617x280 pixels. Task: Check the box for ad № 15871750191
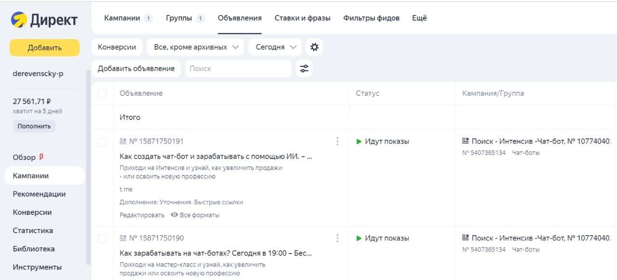[102, 142]
